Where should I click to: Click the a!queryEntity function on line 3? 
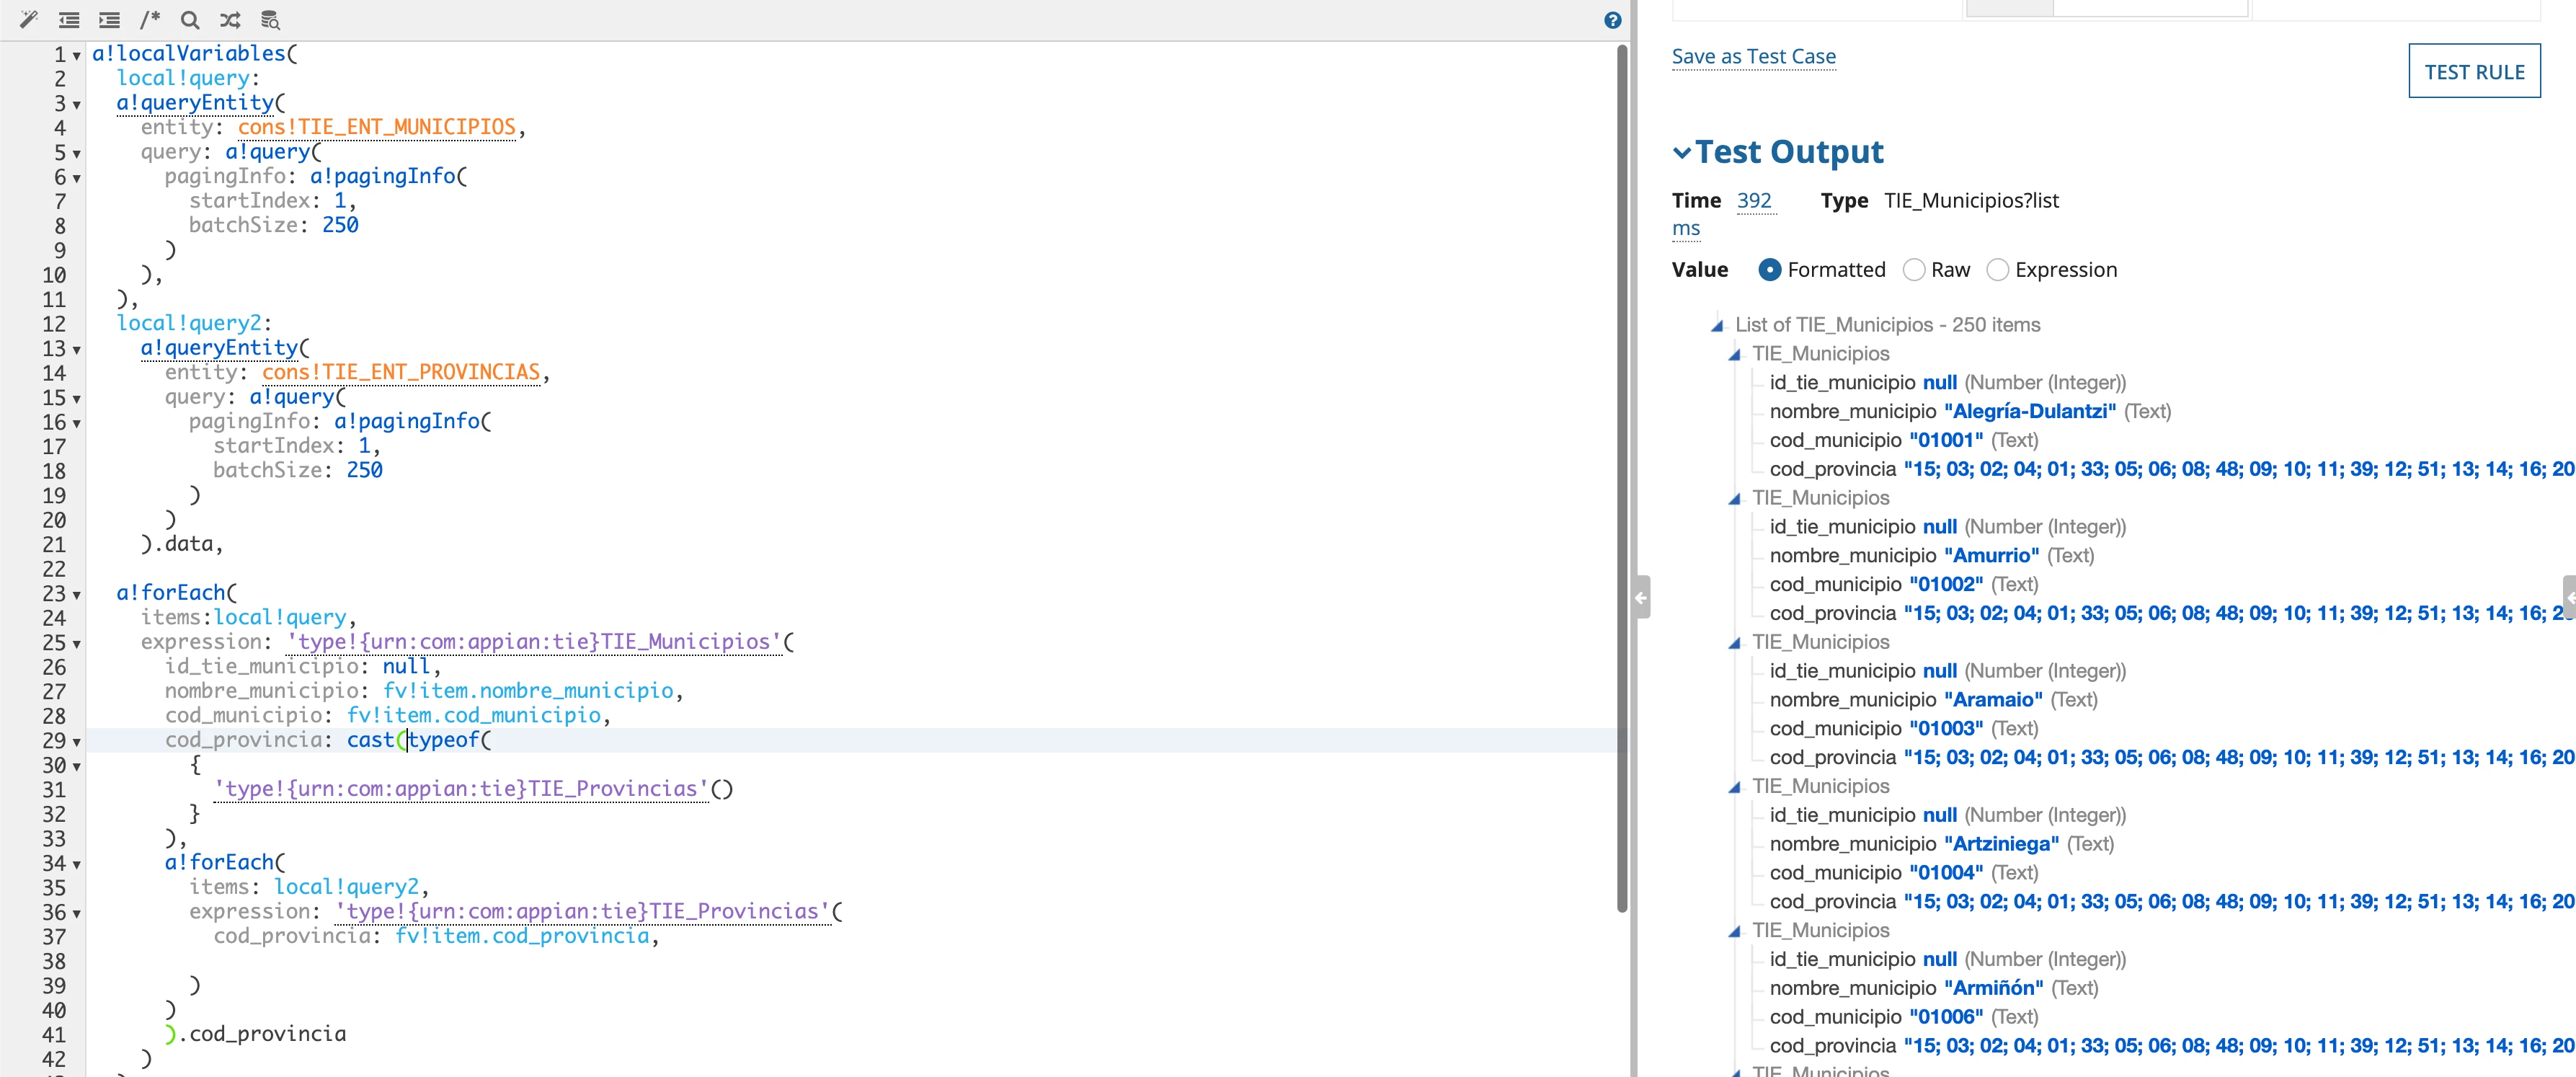coord(195,103)
